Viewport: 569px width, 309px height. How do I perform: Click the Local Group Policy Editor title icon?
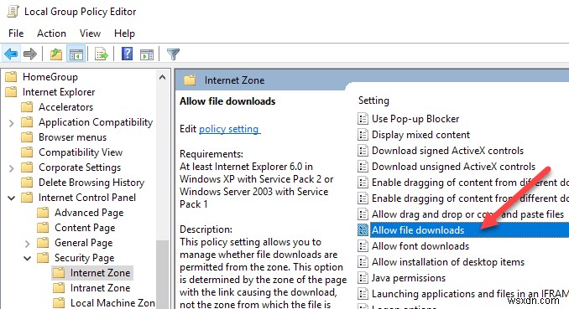(x=13, y=12)
